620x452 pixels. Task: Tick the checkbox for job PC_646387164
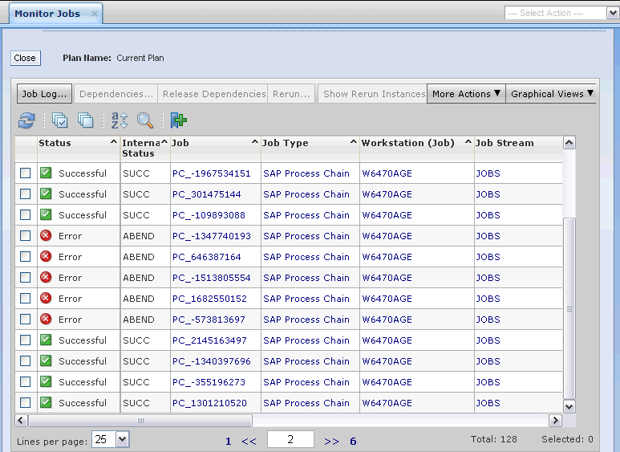tap(26, 257)
